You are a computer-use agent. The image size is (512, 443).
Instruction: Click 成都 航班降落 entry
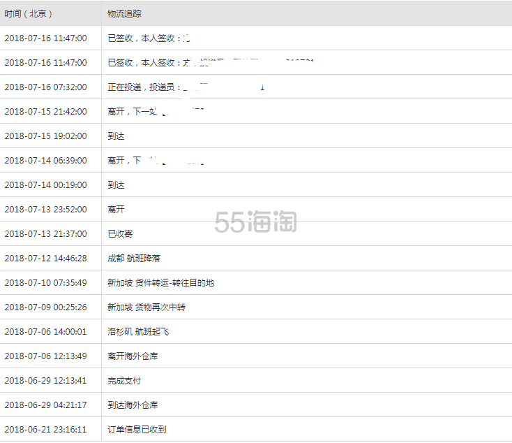coord(134,258)
